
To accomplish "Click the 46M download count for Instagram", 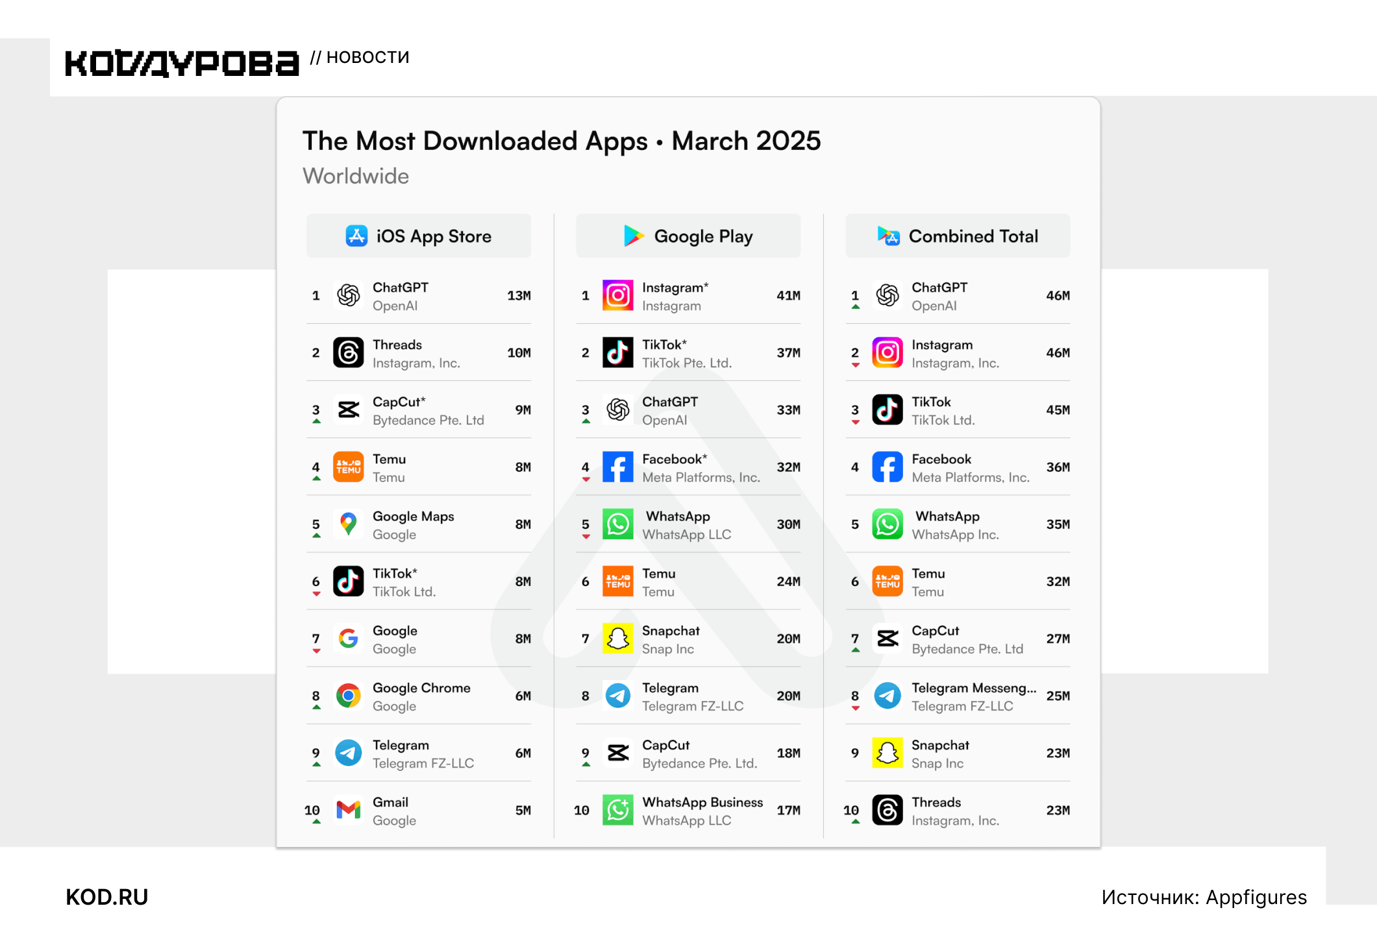I will click(x=1058, y=353).
